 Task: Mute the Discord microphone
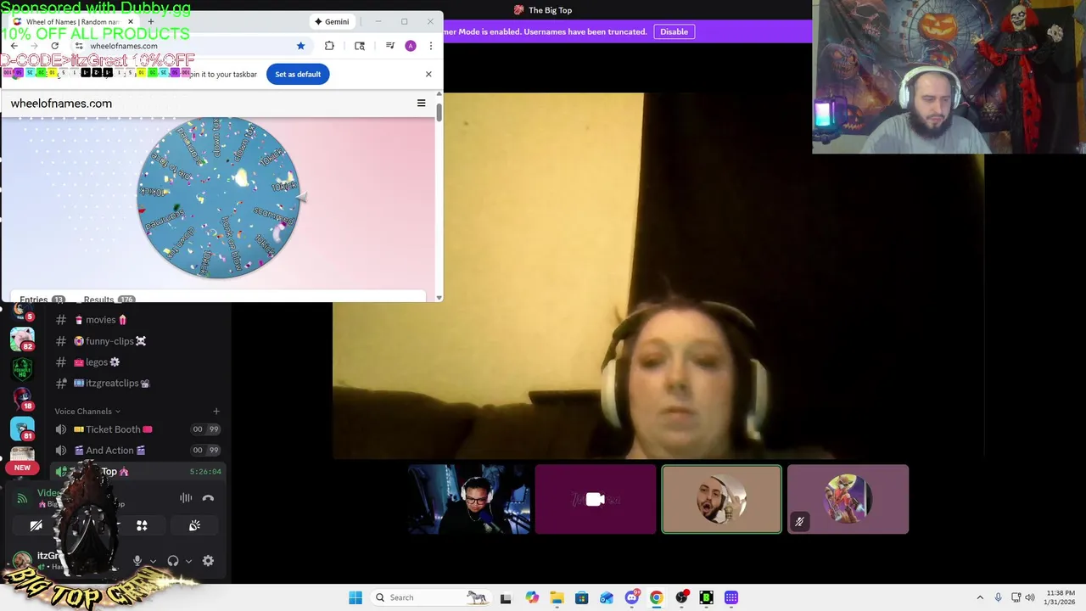pyautogui.click(x=137, y=561)
